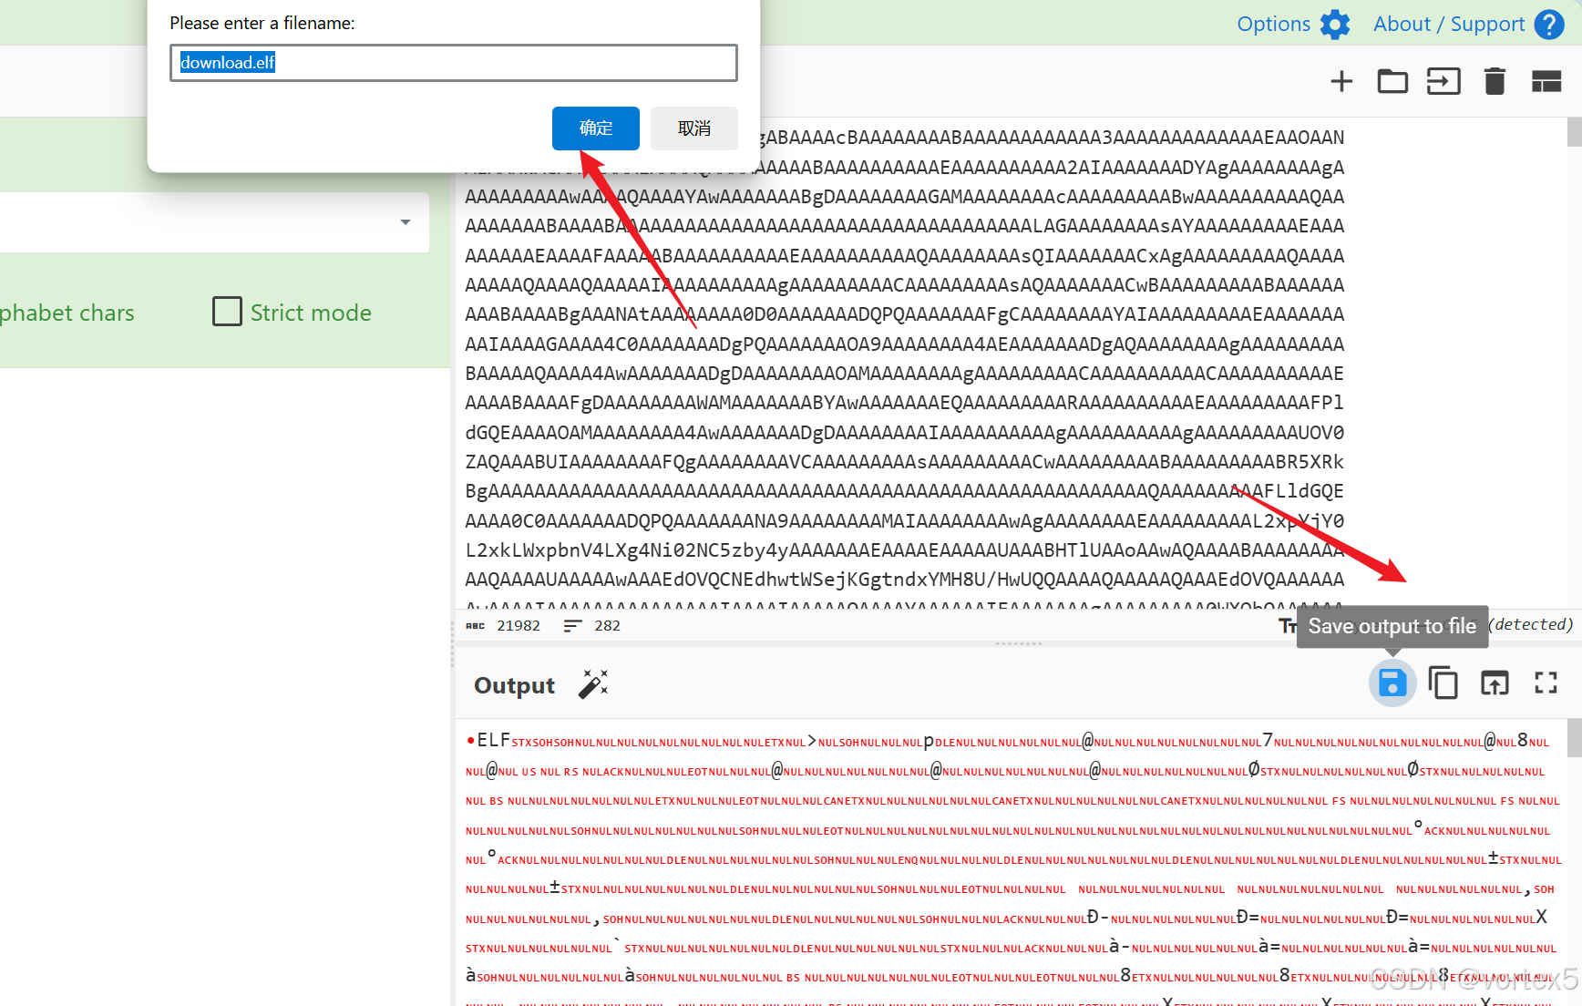
Task: Toggle the Strict mode checkbox
Action: click(227, 312)
